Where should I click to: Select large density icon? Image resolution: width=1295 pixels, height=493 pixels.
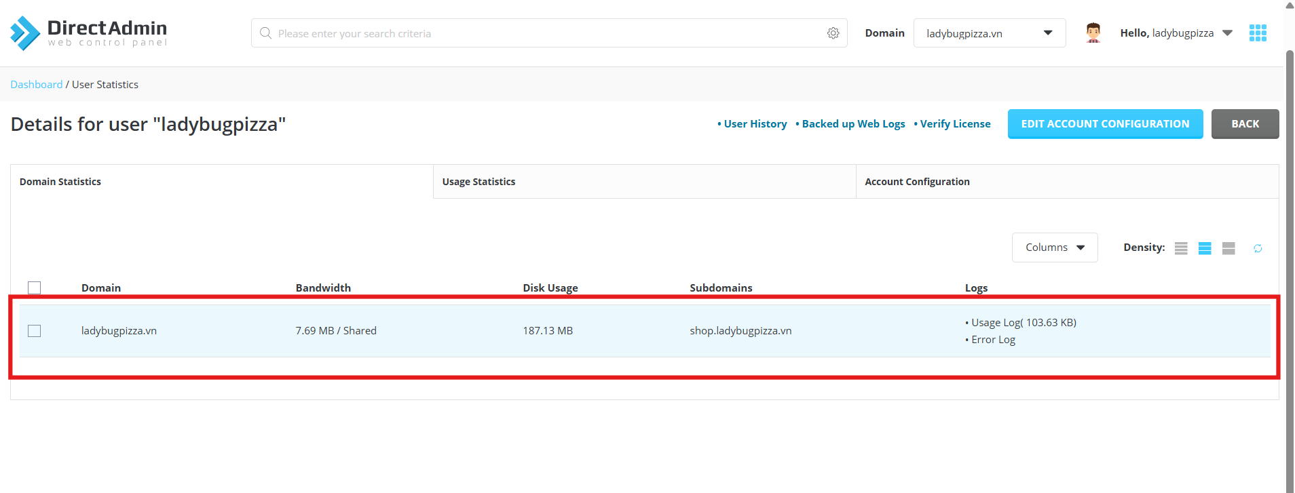1228,248
